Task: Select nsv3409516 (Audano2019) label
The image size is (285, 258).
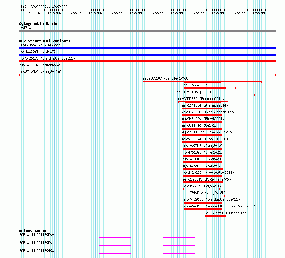Action: [x=227, y=213]
